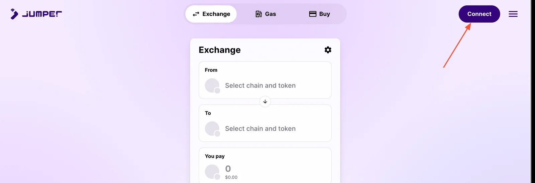Click the credit card Buy icon
The image size is (535, 183).
[x=313, y=14]
